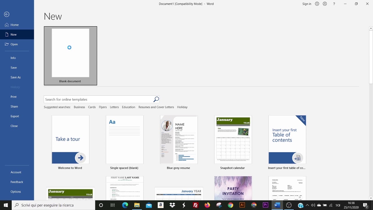
Task: Open the Home page in the sidebar
Action: point(17,25)
